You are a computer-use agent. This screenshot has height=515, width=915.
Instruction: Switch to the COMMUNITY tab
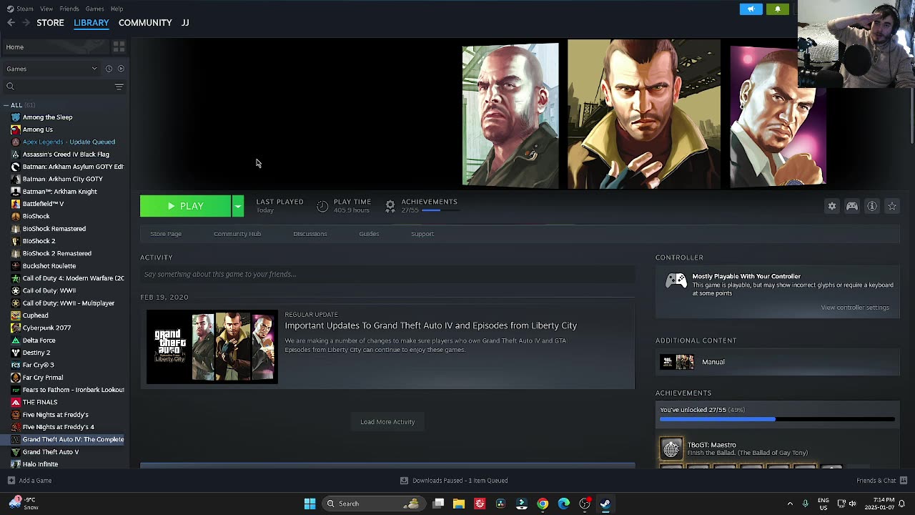[145, 23]
